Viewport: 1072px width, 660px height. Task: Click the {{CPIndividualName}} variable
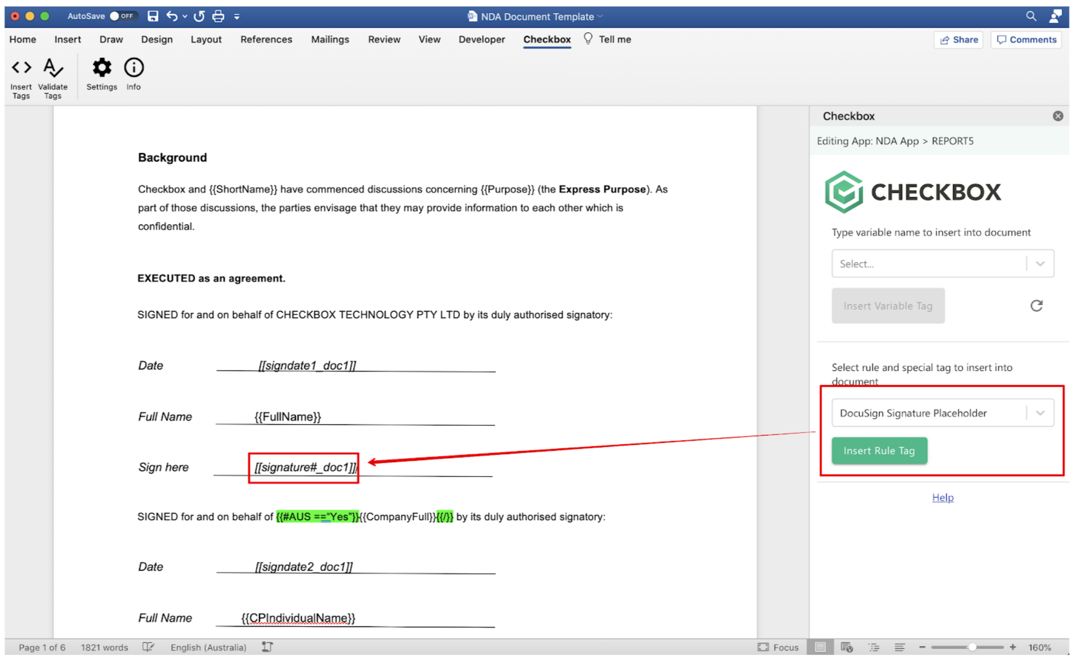(x=298, y=618)
